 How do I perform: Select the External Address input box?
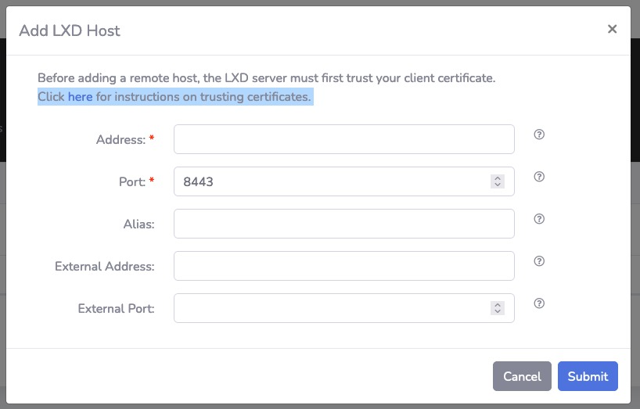coord(343,266)
